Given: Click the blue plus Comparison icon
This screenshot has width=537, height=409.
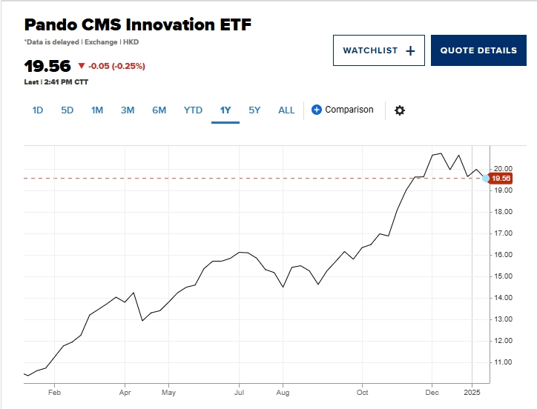Looking at the screenshot, I should [x=317, y=110].
